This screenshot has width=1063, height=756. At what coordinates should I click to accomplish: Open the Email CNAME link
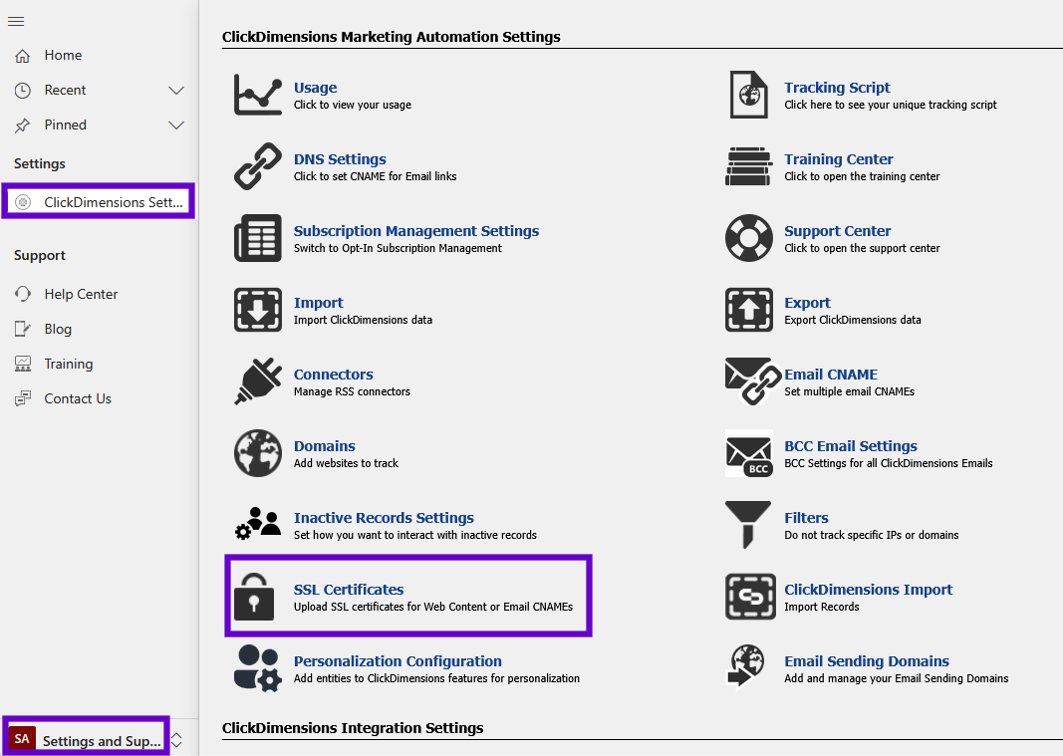[831, 375]
